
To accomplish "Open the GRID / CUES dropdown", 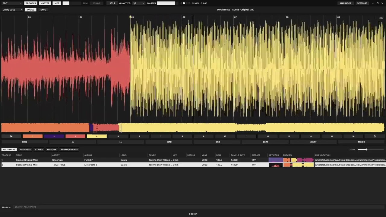I will coord(12,10).
